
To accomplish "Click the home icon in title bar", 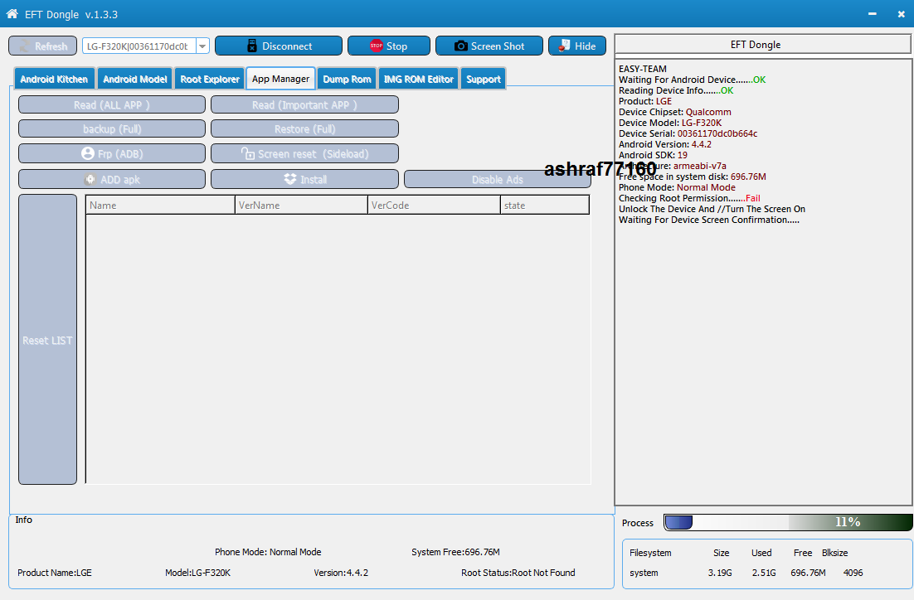I will [x=12, y=13].
